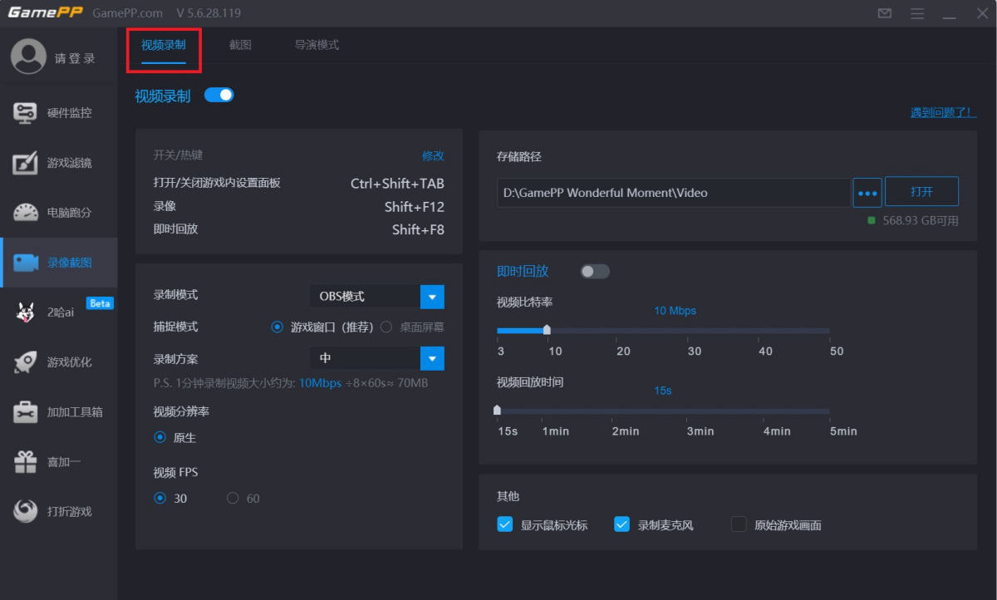Uncheck the 录制麦克风 microphone recording checkbox
Image resolution: width=997 pixels, height=600 pixels.
621,524
